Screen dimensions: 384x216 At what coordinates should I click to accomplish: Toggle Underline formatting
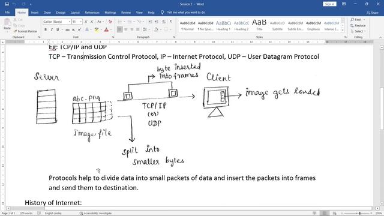[58, 29]
